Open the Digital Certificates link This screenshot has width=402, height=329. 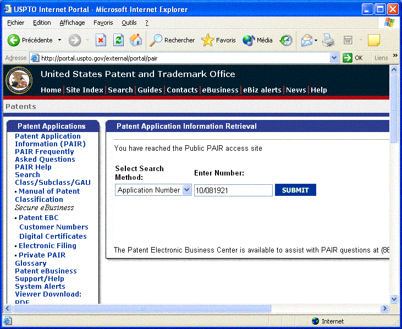(53, 236)
